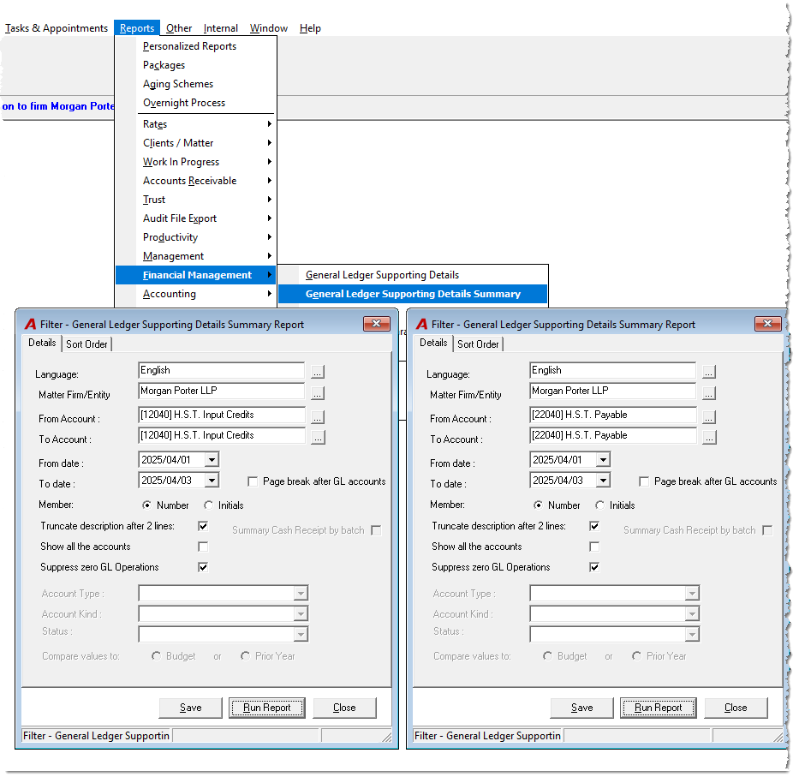Click Language browse button in left filter dialog
799x777 pixels.
coord(318,372)
